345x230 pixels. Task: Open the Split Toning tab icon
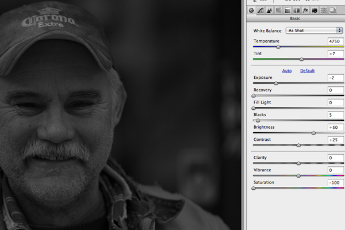tap(287, 10)
